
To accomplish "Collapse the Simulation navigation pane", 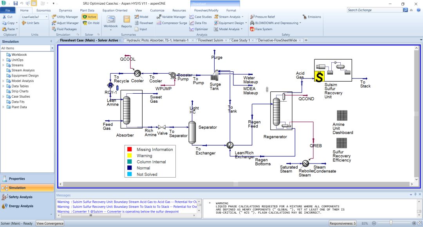I will [x=51, y=41].
